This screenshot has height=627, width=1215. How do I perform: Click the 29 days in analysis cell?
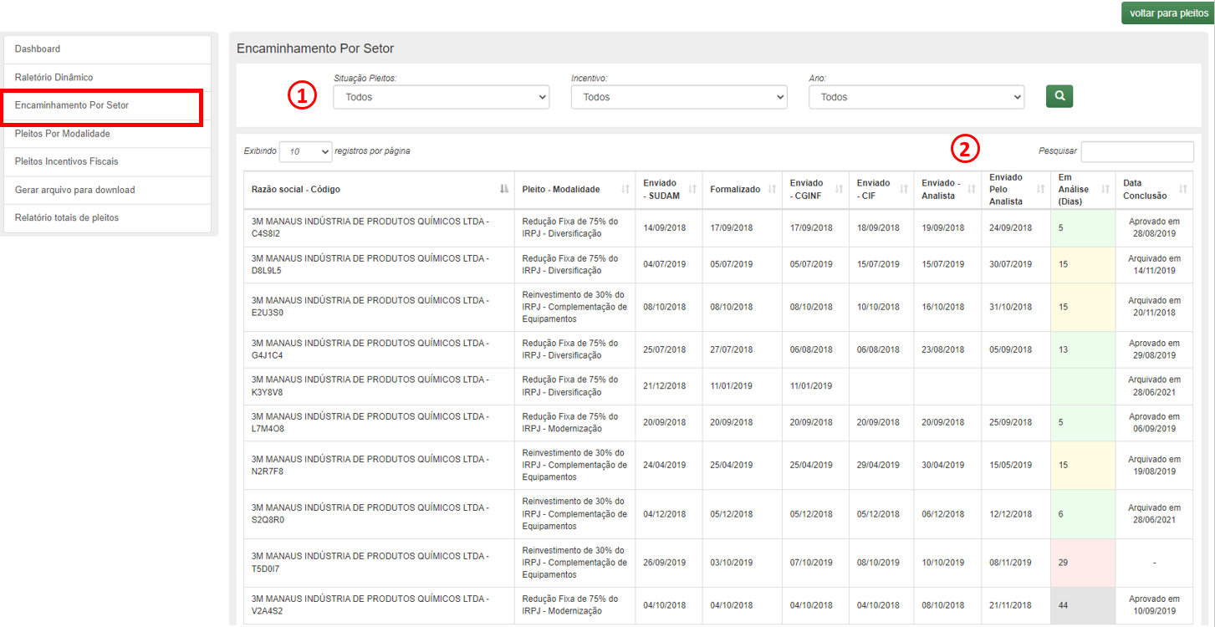(1083, 563)
